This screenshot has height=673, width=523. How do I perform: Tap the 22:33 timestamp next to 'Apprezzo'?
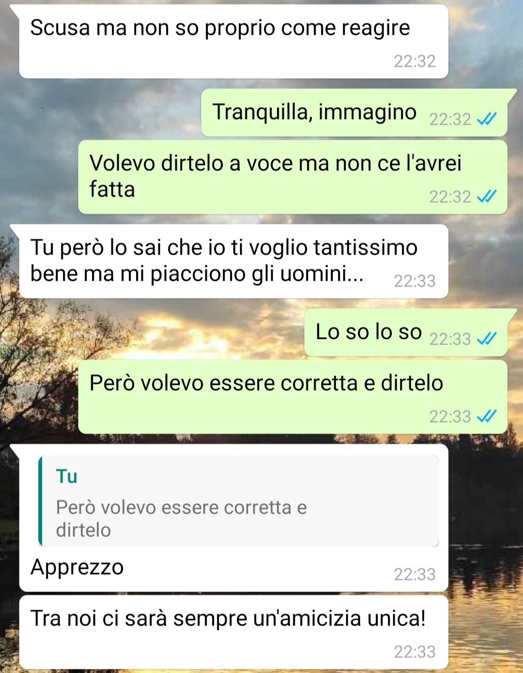[x=415, y=574]
